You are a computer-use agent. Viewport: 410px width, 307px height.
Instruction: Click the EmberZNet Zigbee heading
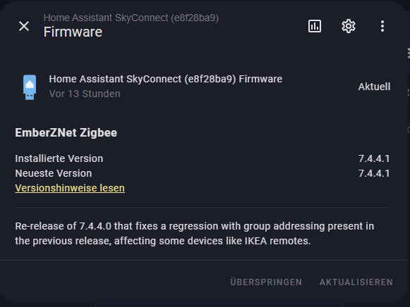tap(66, 132)
